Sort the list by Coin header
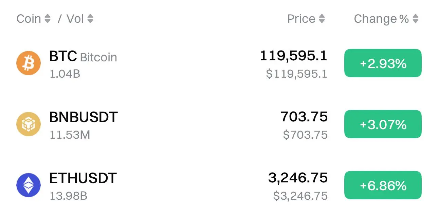 (29, 19)
